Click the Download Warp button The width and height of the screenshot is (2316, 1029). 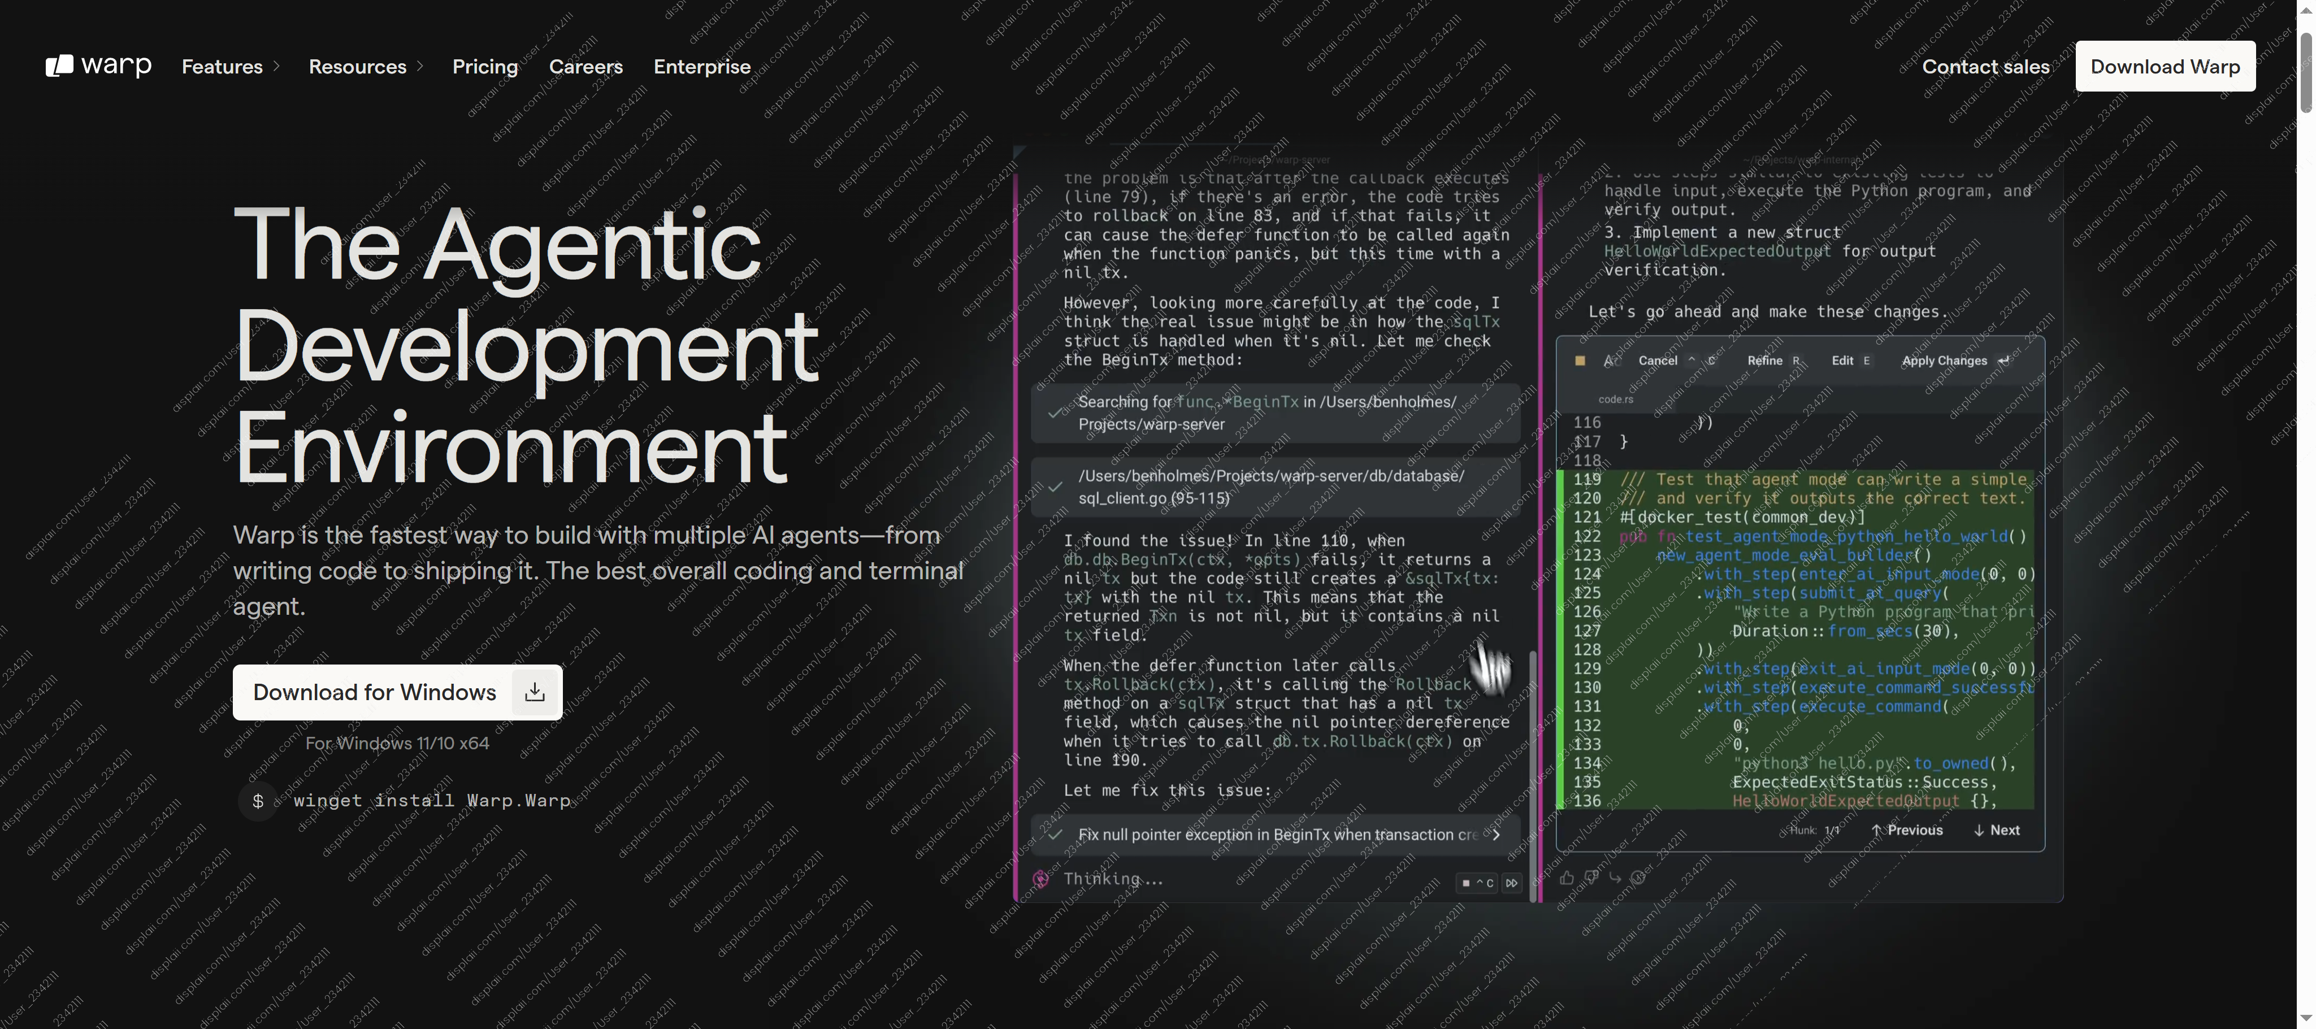pos(2165,67)
